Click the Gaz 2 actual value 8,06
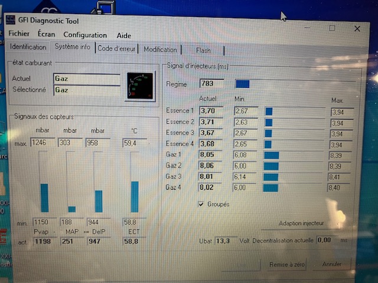Viewport: 378px width, 283px height. click(210, 166)
